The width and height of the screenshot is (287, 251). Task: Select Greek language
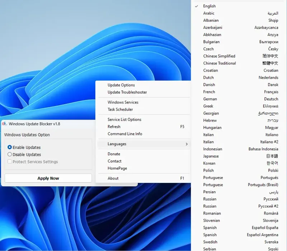(x=239, y=106)
